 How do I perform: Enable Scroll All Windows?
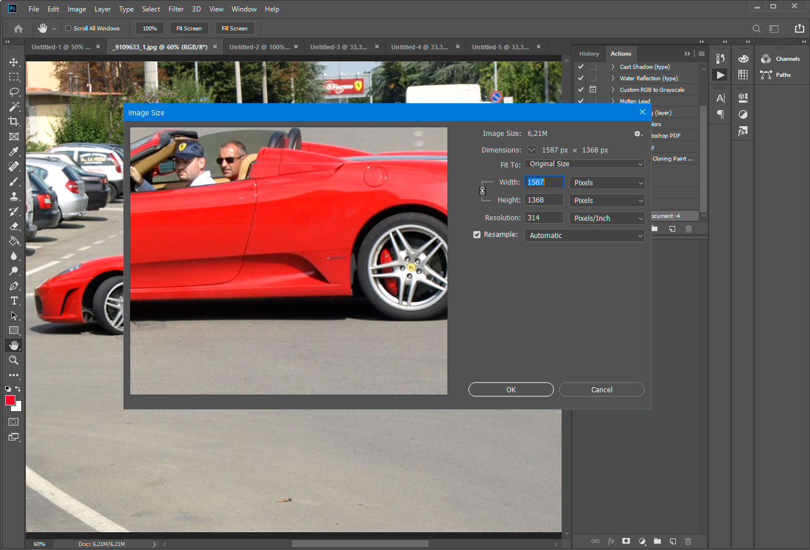tap(67, 28)
